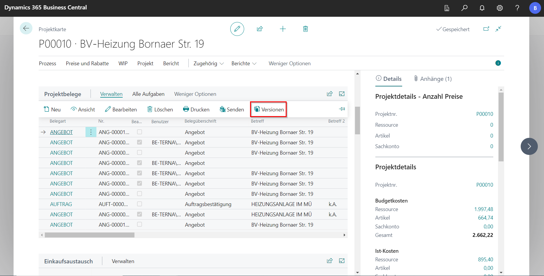Screen dimensions: 544x276
Task: Toggle checkbox in last ANGEBOT row
Action: coord(139,225)
